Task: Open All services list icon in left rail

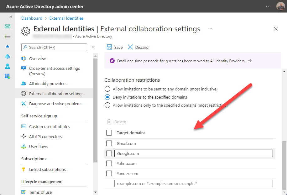Action: [8, 36]
